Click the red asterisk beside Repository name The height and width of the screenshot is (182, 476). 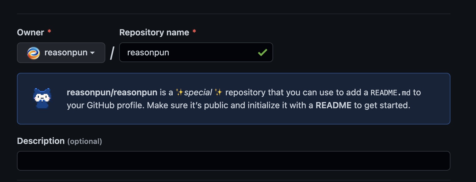pyautogui.click(x=194, y=32)
